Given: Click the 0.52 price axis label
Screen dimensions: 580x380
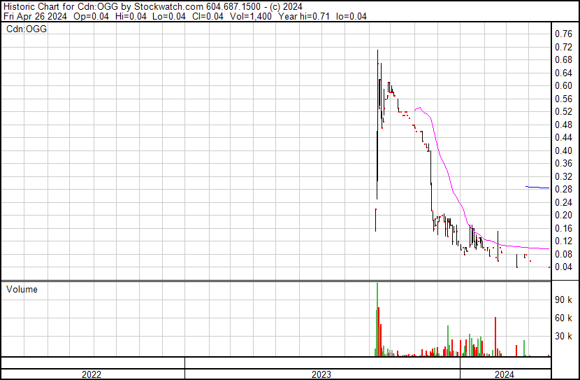Looking at the screenshot, I should pos(563,111).
